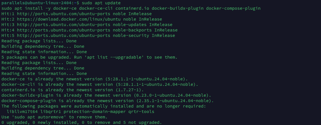Click the docker-buildx-plugin version line
Screen dimensions: 321x125
(106, 95)
